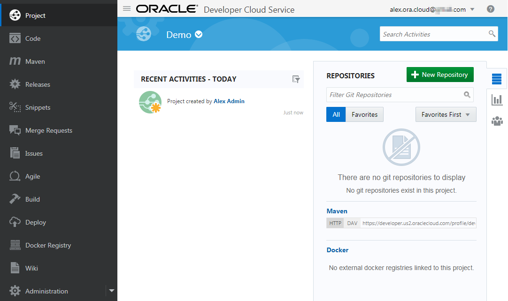
Task: Open the team members panel icon
Action: [497, 121]
